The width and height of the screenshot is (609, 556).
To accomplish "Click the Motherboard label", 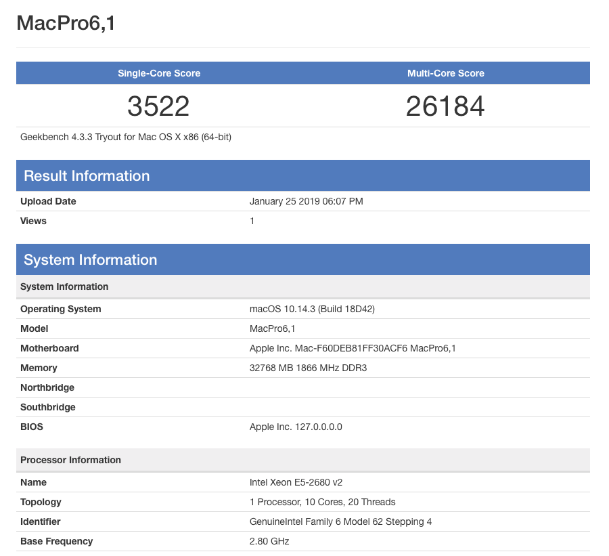I will [x=49, y=348].
